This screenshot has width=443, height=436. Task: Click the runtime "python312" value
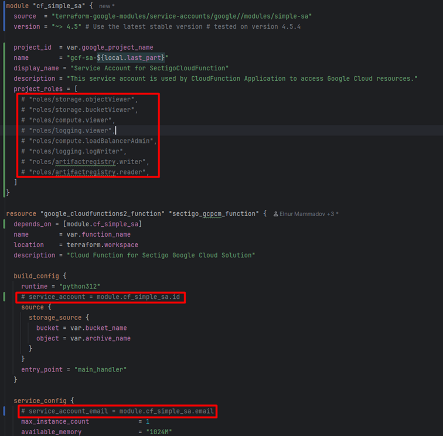[x=81, y=287]
